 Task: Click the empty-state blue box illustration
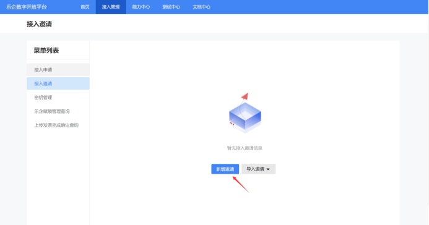245,117
